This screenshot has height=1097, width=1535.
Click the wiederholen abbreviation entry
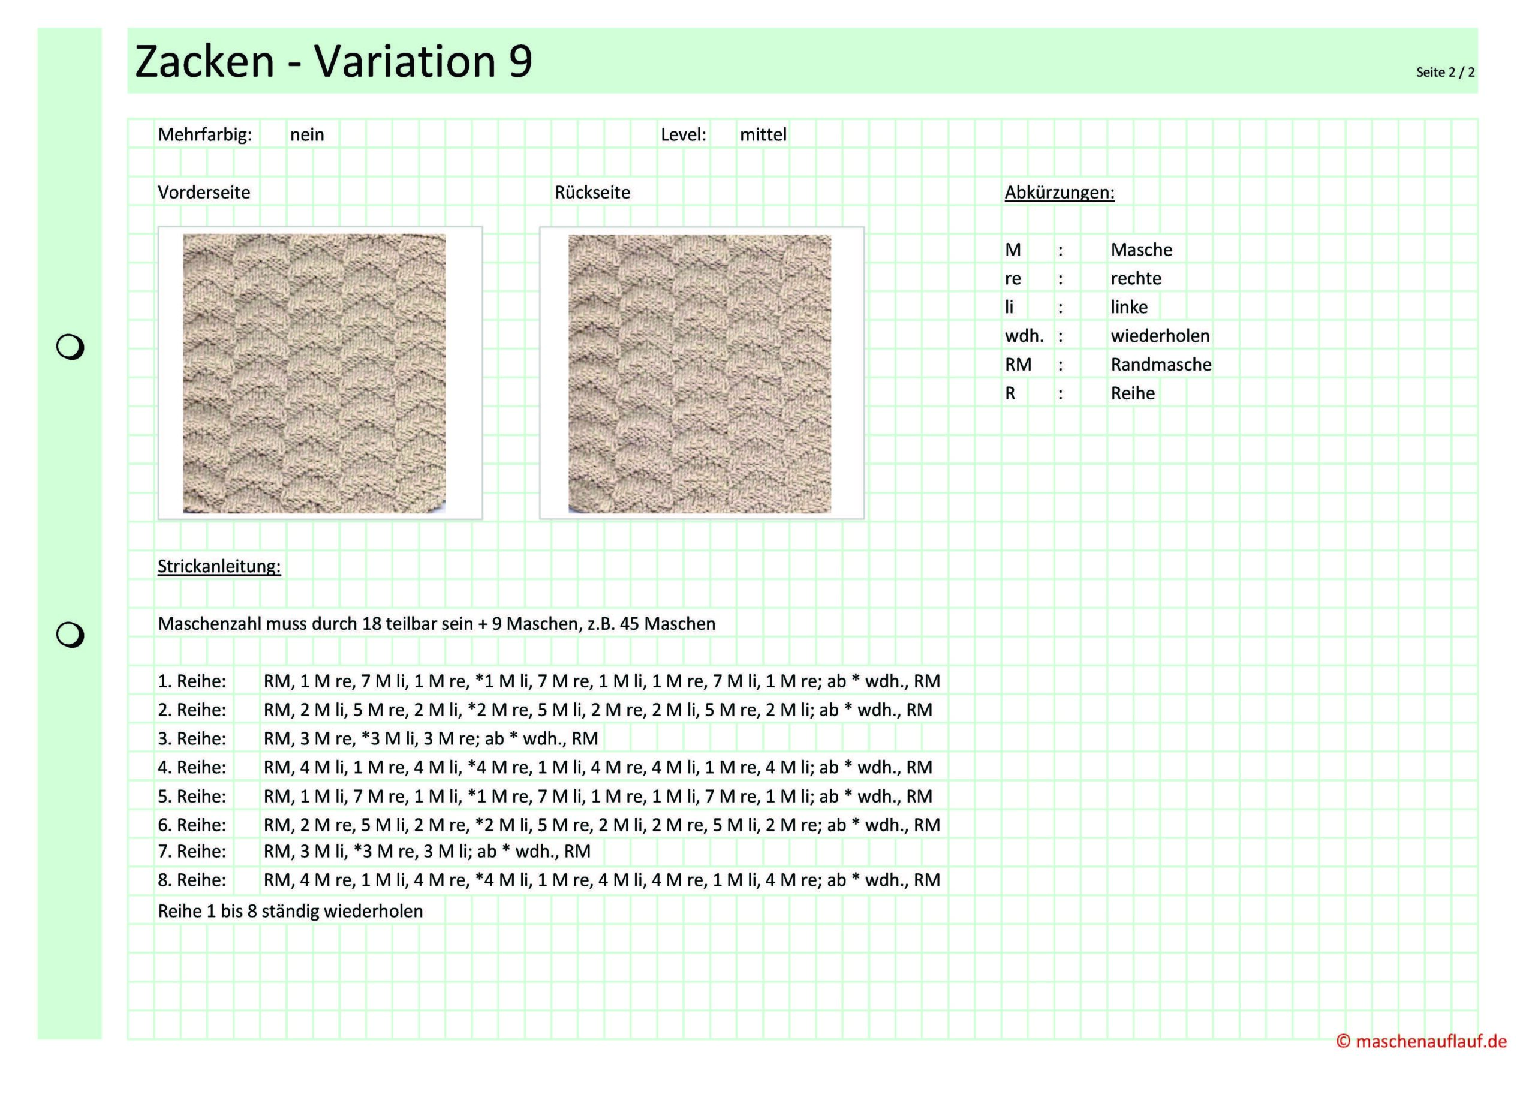coord(1160,336)
